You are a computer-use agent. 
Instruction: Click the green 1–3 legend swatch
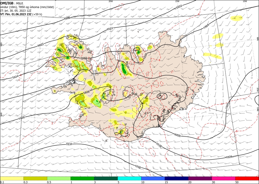[82, 178]
